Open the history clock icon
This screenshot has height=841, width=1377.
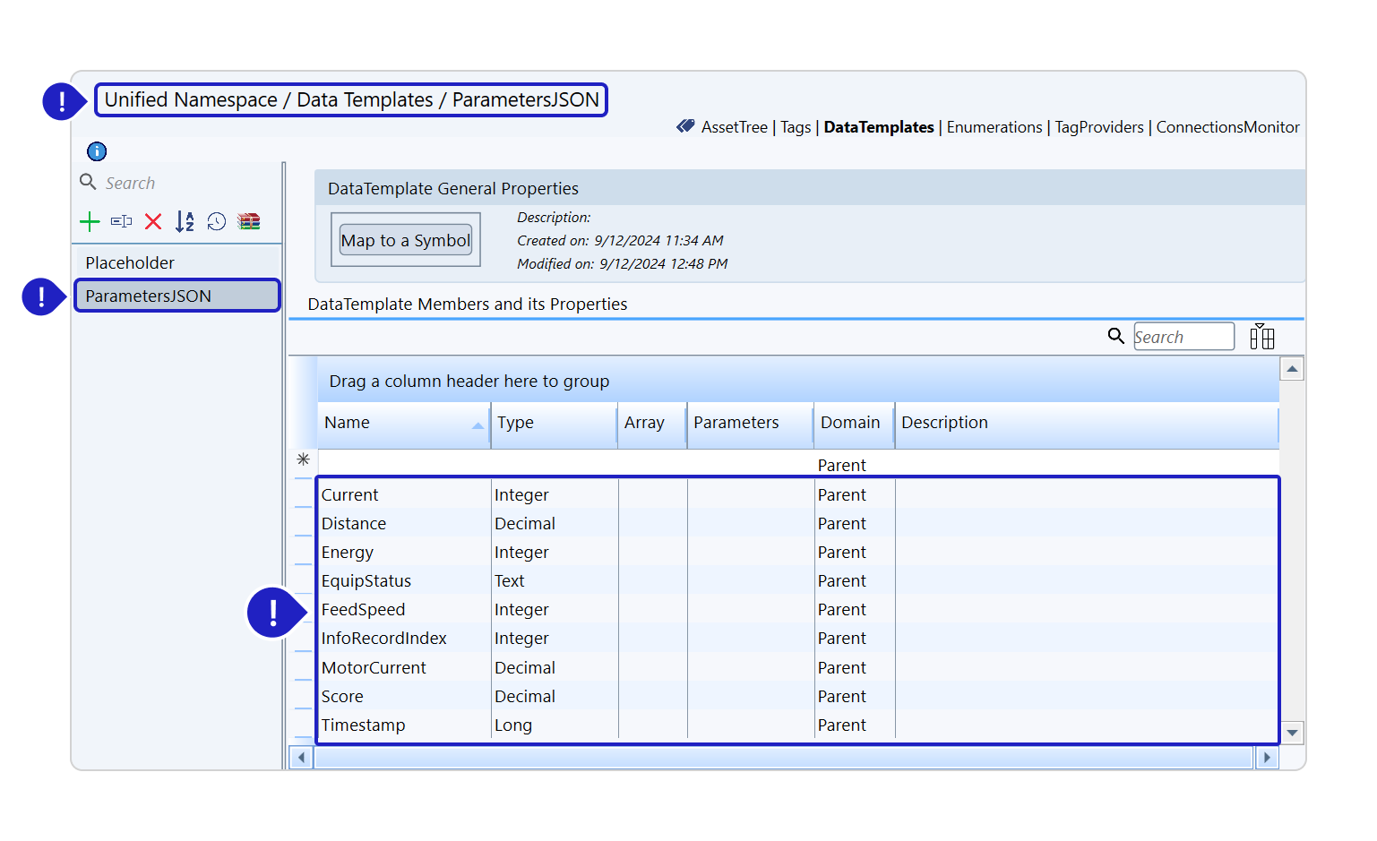point(217,221)
